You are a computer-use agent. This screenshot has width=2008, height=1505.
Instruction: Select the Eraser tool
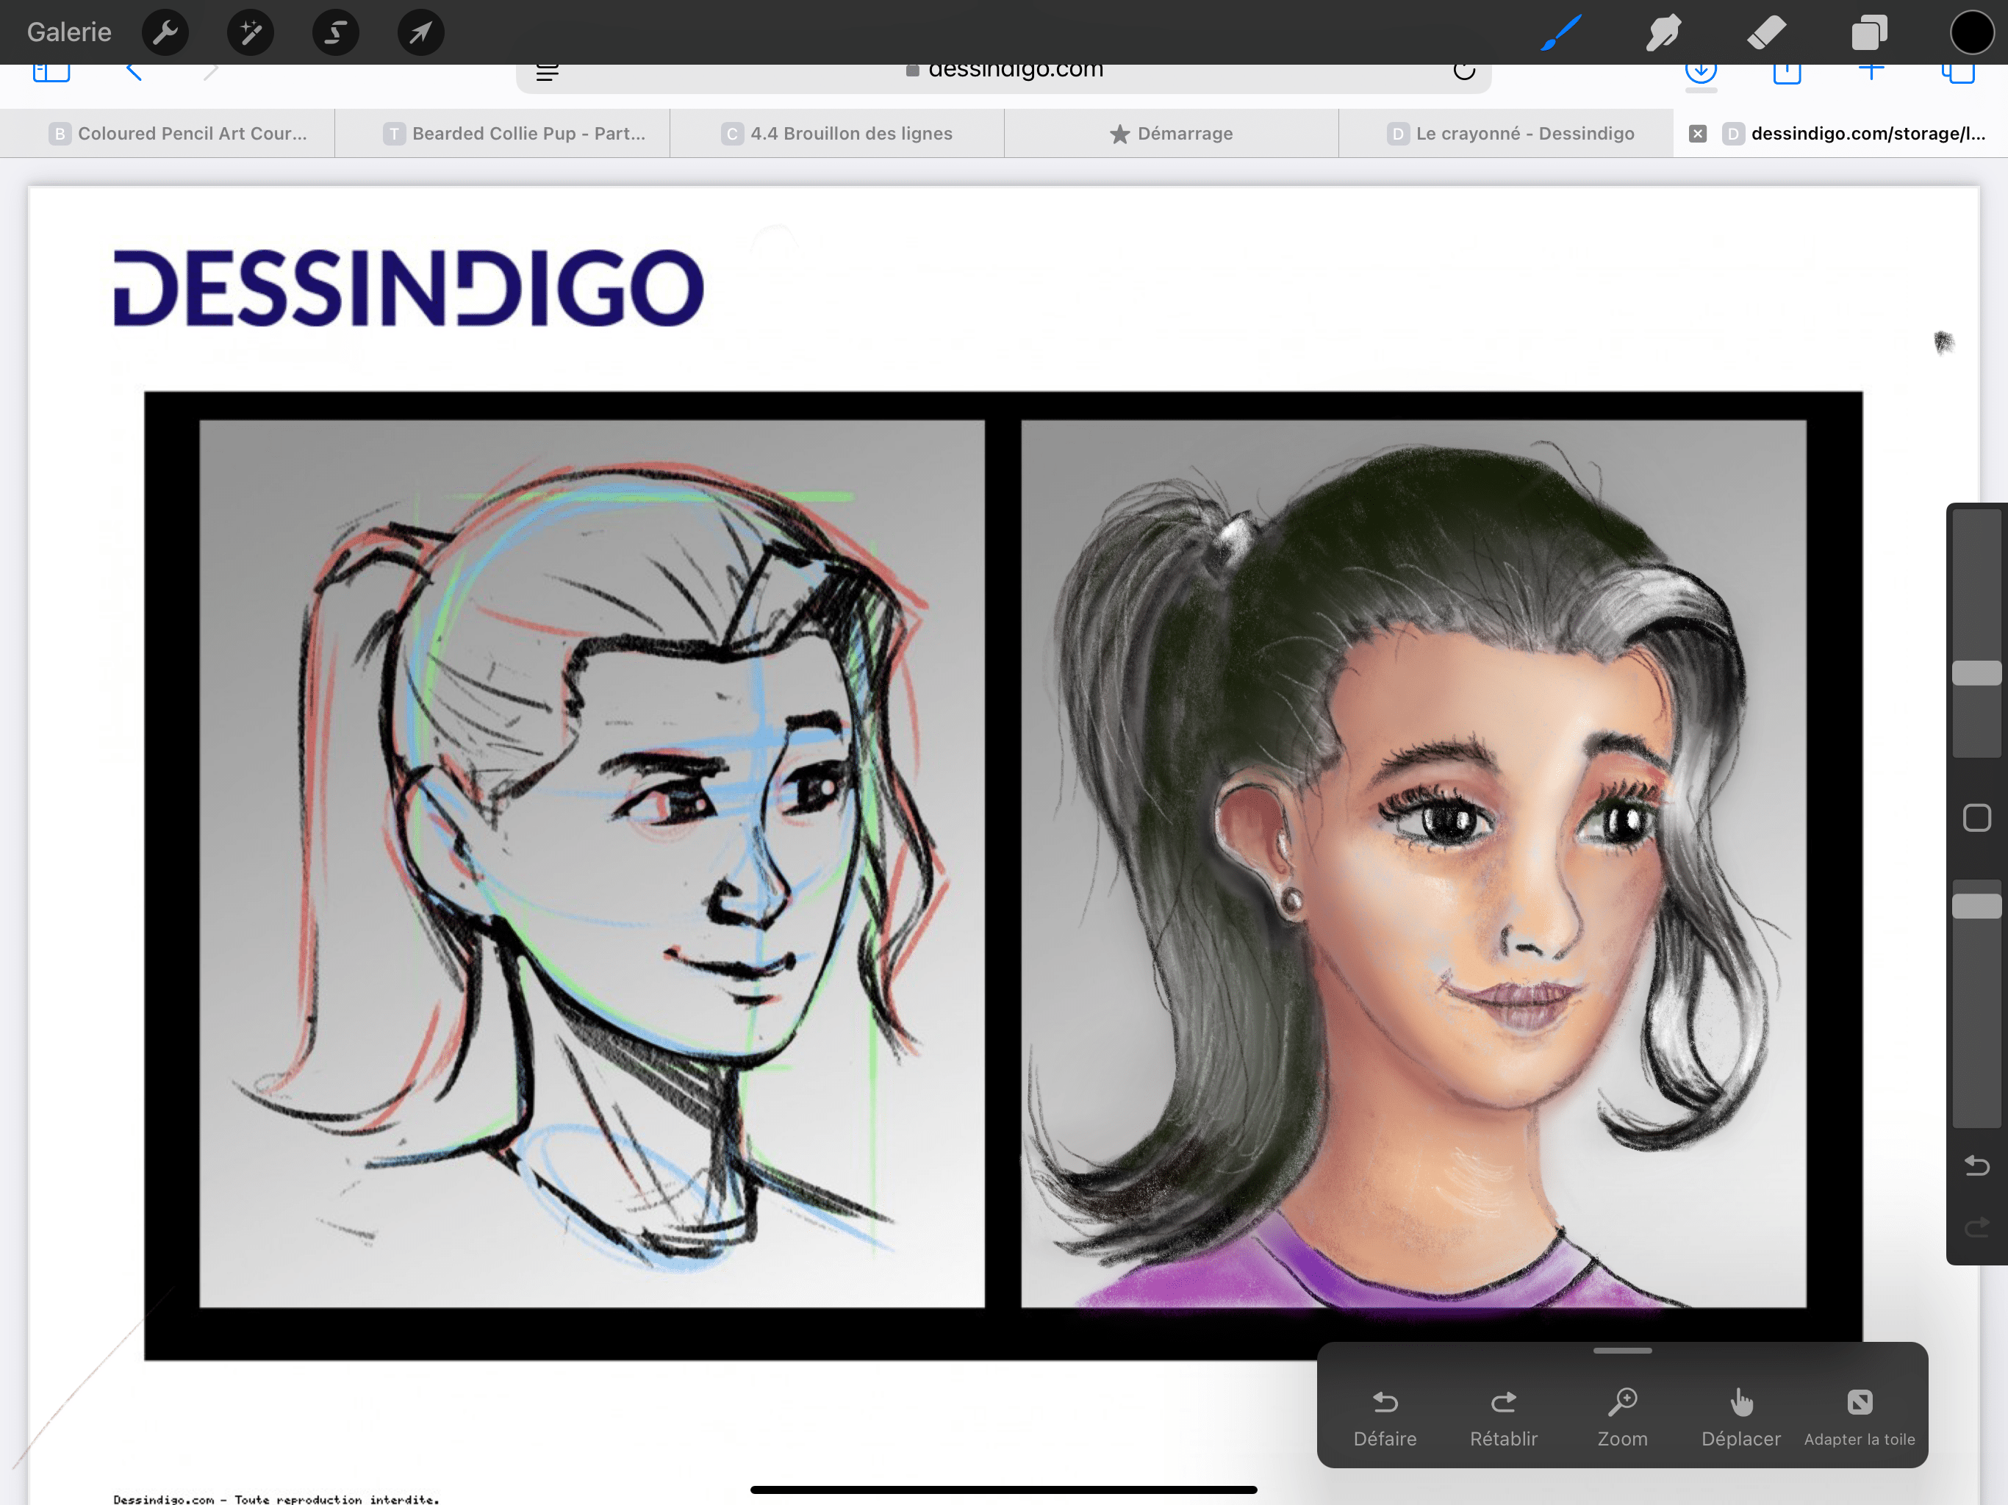(1765, 34)
